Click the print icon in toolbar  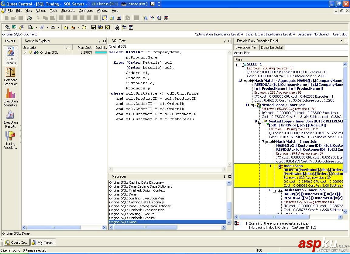point(29,18)
